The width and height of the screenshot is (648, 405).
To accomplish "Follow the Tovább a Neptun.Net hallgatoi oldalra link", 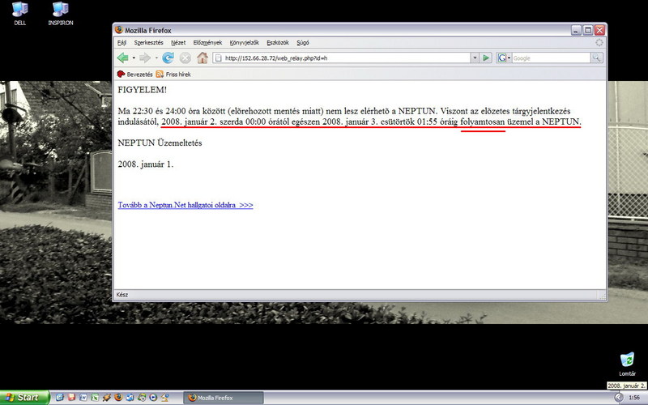I will click(185, 205).
